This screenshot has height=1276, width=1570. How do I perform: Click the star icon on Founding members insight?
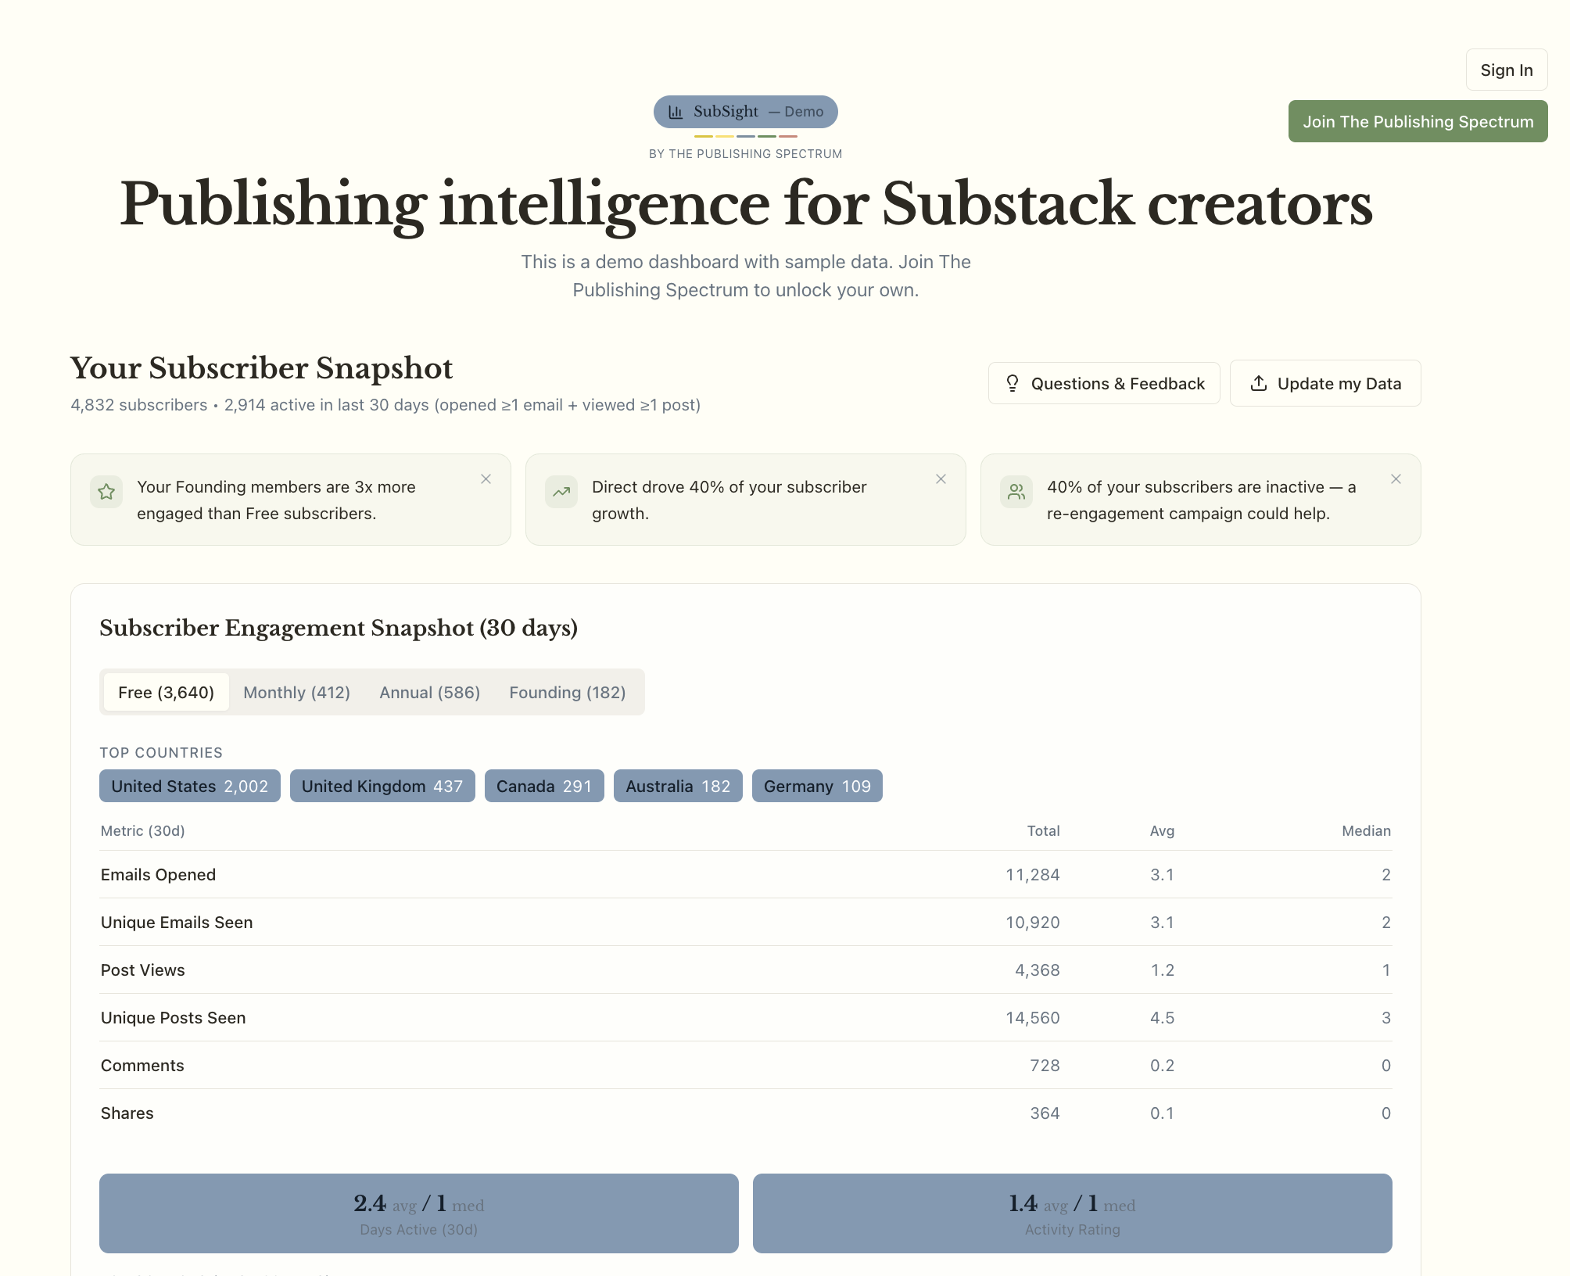click(106, 492)
